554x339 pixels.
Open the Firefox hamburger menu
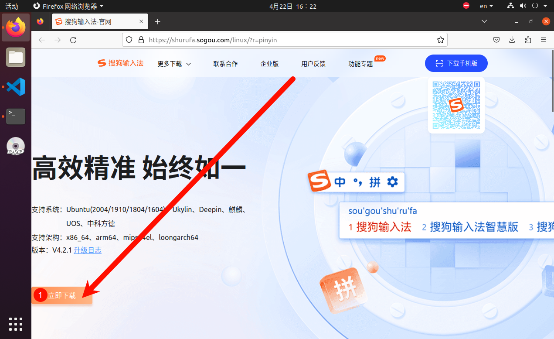544,40
